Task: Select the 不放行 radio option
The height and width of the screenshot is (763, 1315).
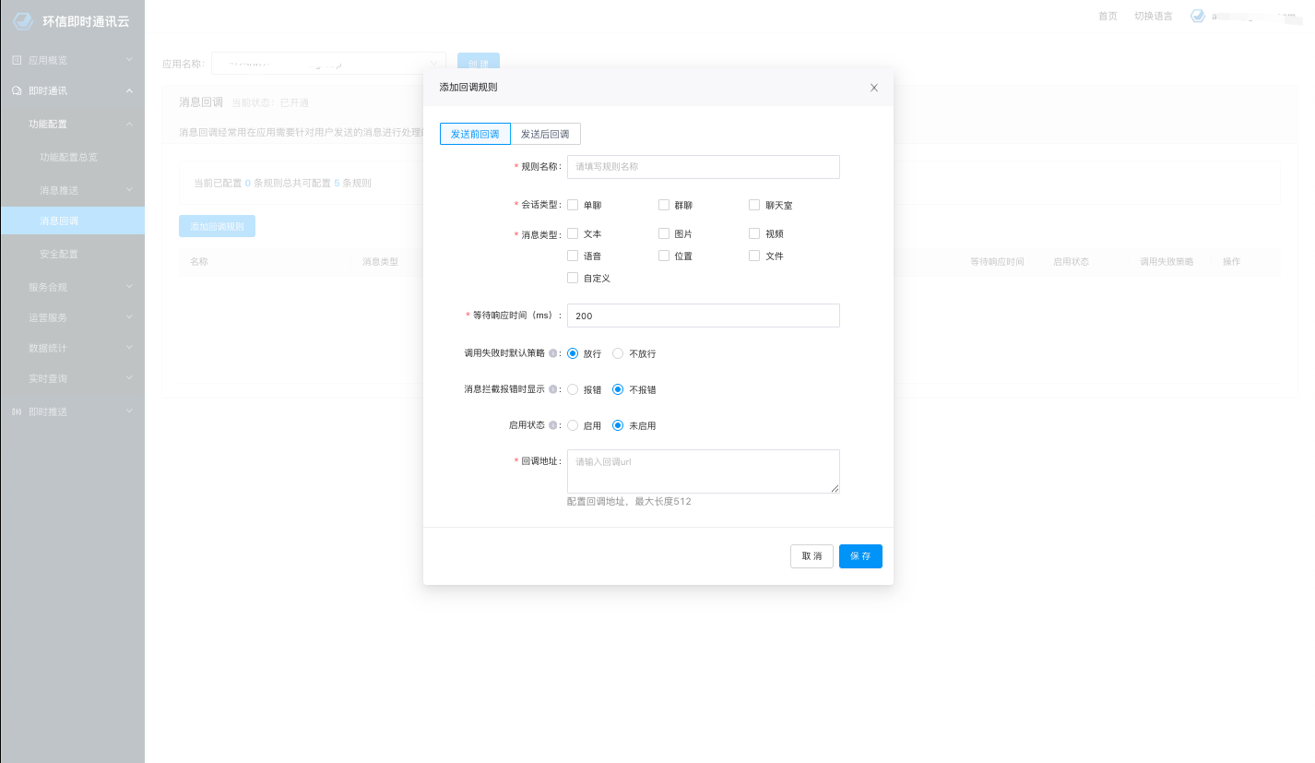Action: tap(619, 353)
